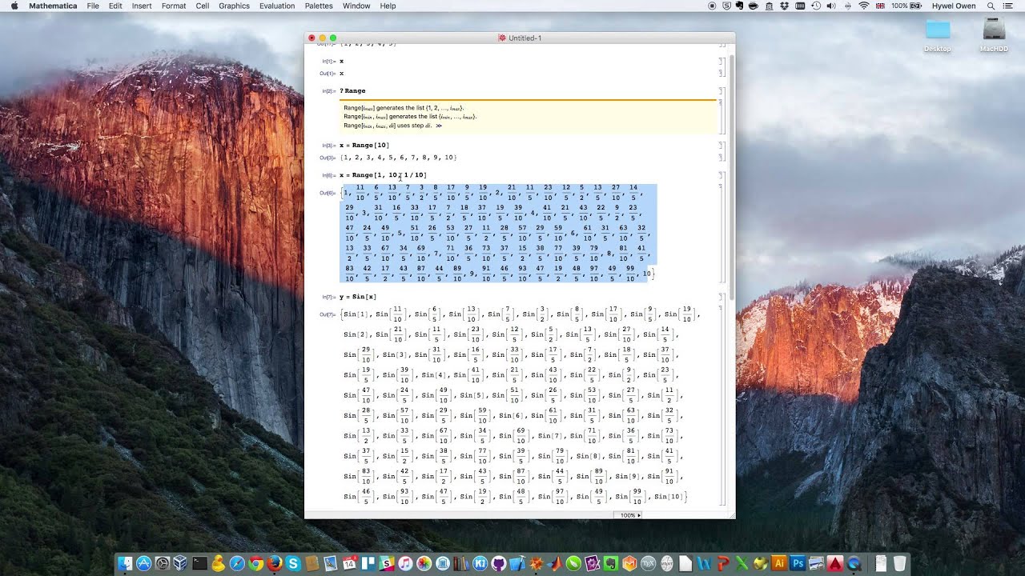Open Terminal from the dock
The image size is (1025, 576).
pos(200,564)
